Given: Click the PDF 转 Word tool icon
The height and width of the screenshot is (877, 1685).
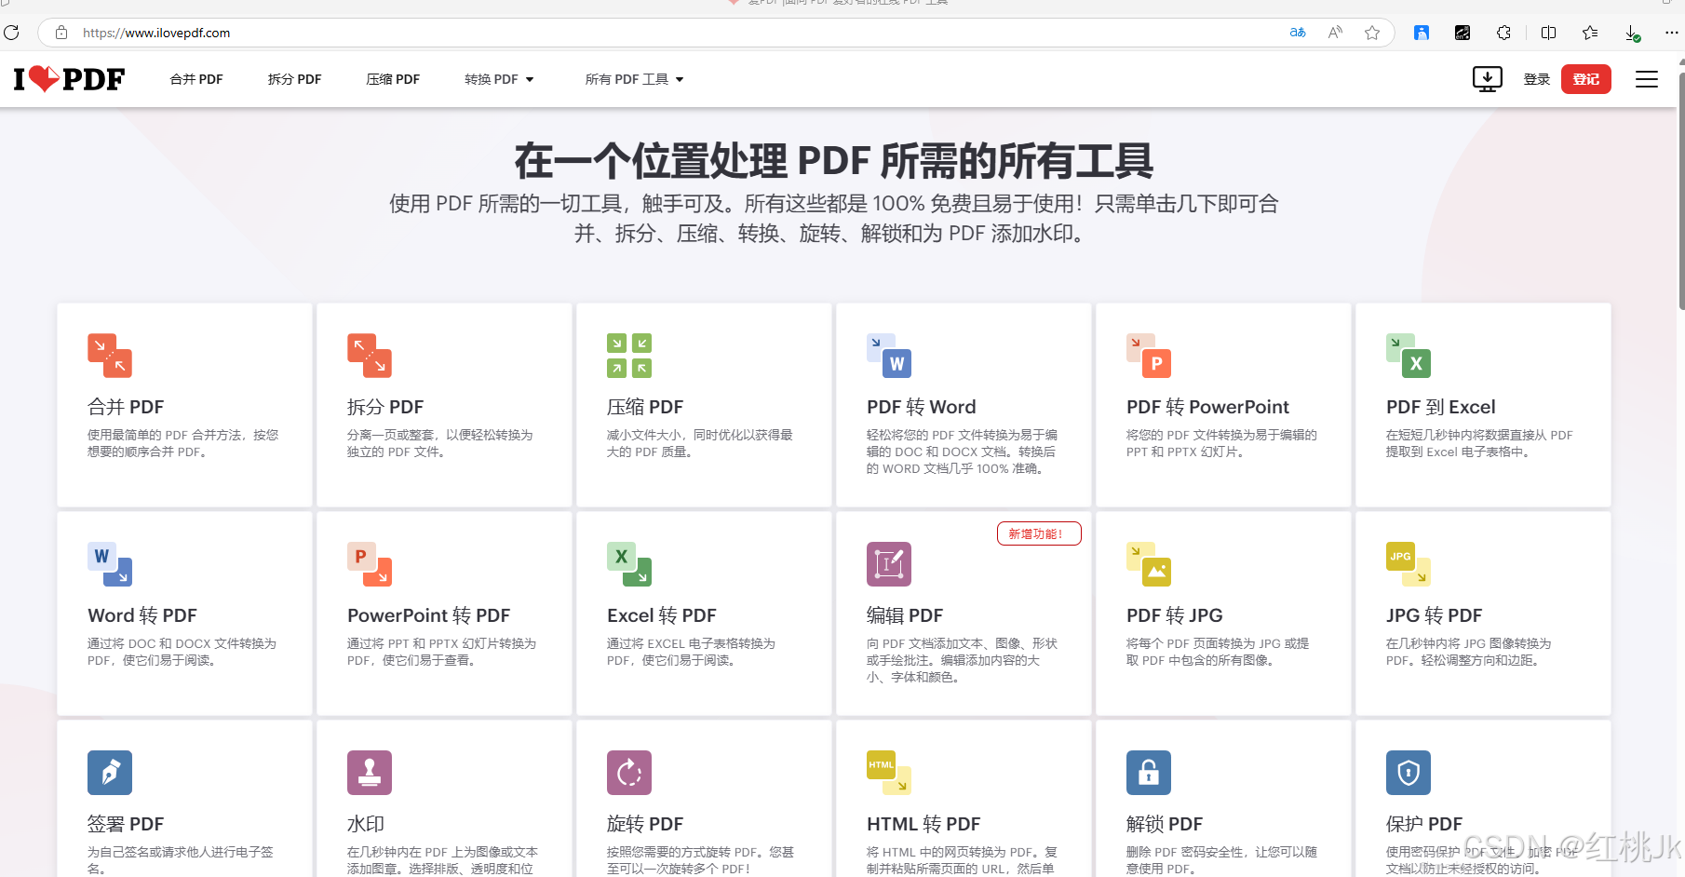Looking at the screenshot, I should point(889,356).
